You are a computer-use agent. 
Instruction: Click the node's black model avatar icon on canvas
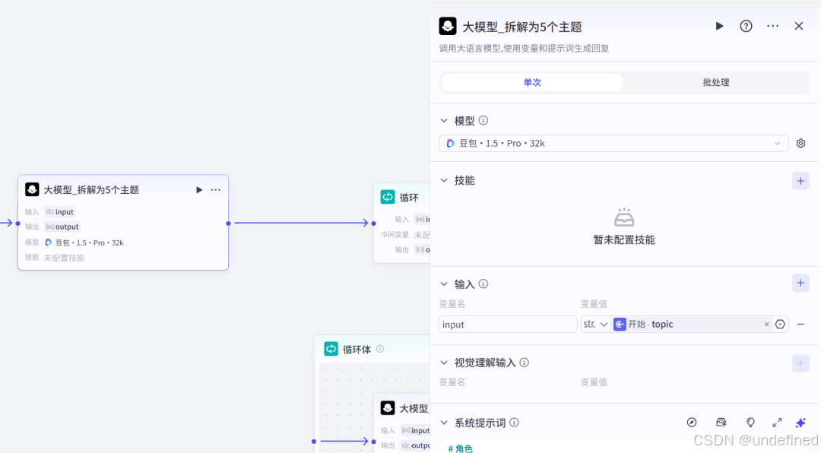click(32, 189)
